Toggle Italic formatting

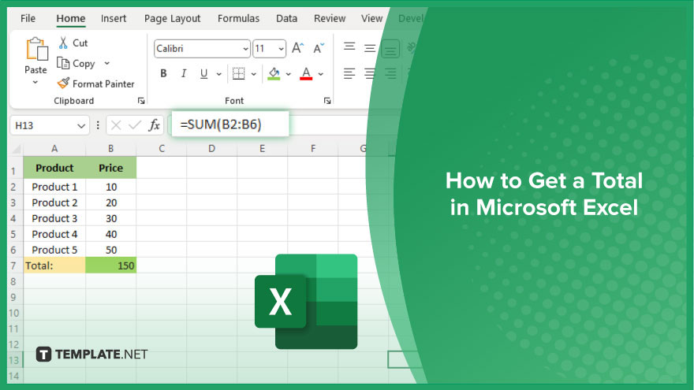coord(184,73)
